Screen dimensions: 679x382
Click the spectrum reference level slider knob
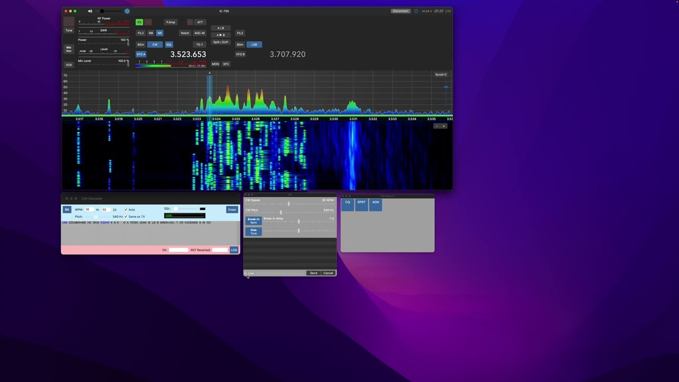pyautogui.click(x=446, y=86)
